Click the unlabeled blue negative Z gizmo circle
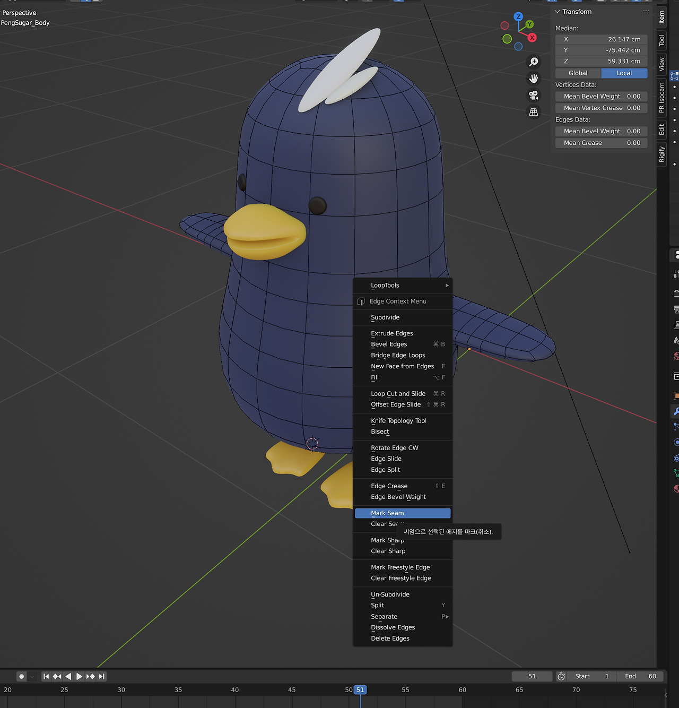The width and height of the screenshot is (679, 708). [x=518, y=47]
